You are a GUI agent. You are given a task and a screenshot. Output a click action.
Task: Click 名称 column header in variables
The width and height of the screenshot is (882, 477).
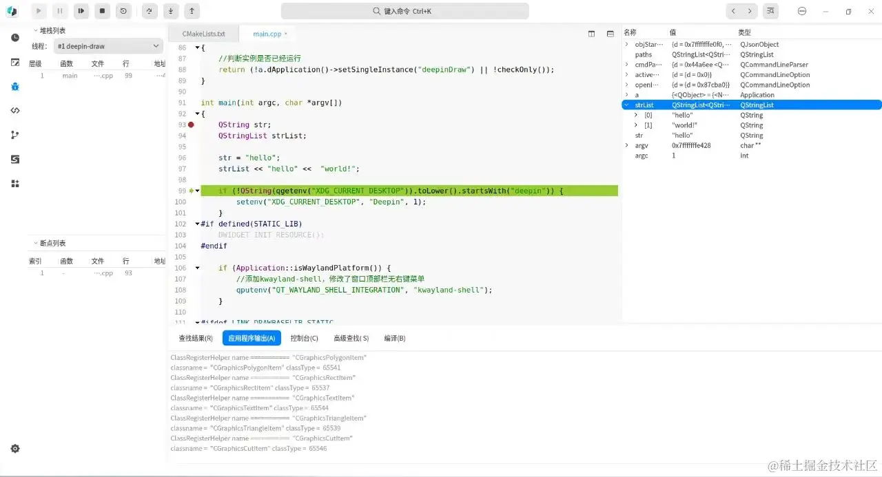tap(630, 32)
